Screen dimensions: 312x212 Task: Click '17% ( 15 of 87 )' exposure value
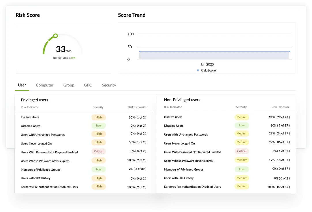279,160
